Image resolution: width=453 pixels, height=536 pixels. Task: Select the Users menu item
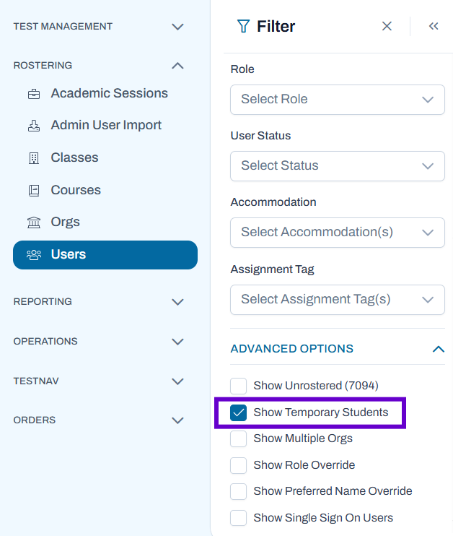[x=105, y=255]
